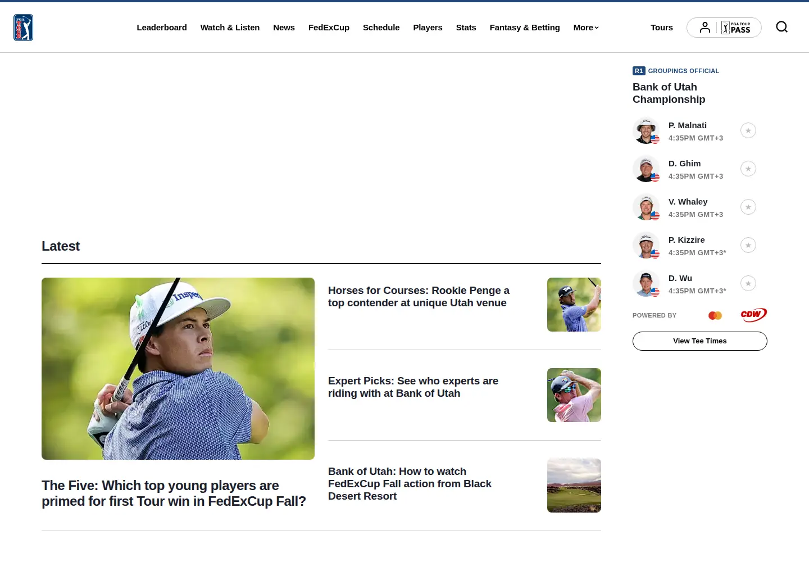The height and width of the screenshot is (562, 809).
Task: Go to Players page
Action: pyautogui.click(x=428, y=28)
